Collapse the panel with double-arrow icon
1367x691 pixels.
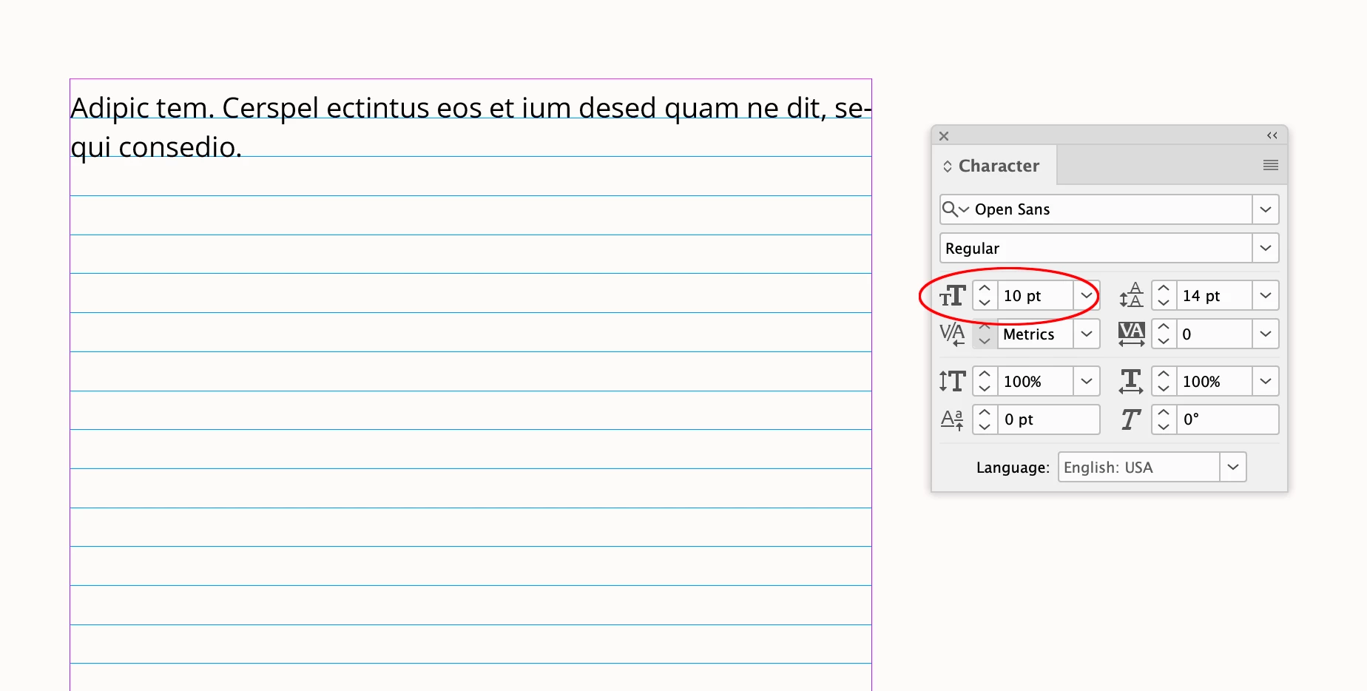tap(1272, 135)
